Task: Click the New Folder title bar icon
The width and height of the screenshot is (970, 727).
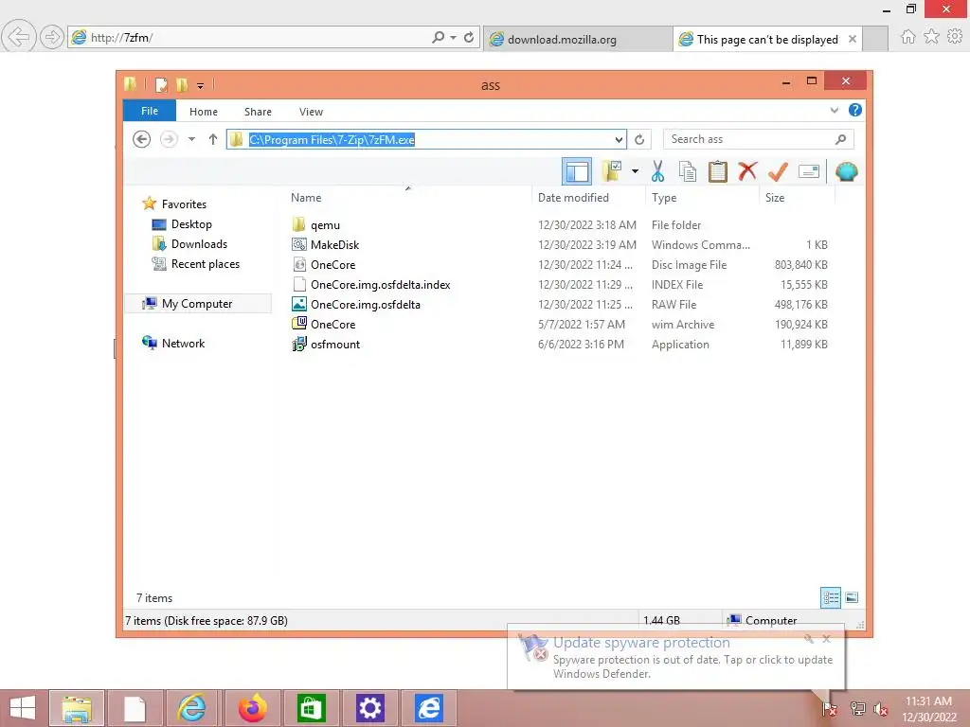Action: click(x=182, y=84)
